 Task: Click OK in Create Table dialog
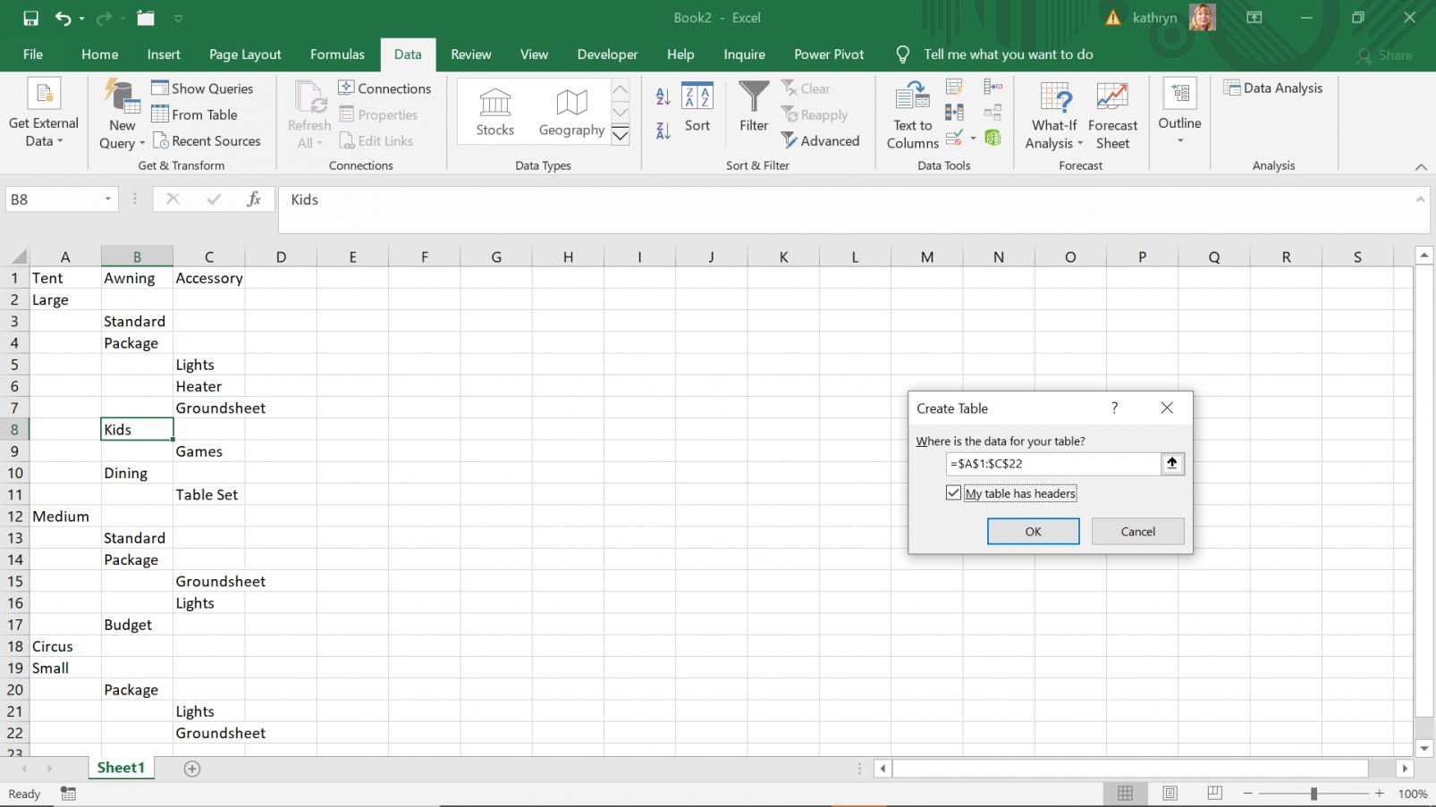click(1033, 531)
